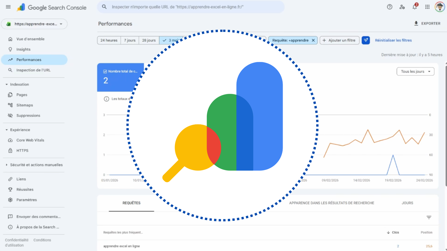Click the Exporter download icon
447x251 pixels.
pyautogui.click(x=416, y=23)
